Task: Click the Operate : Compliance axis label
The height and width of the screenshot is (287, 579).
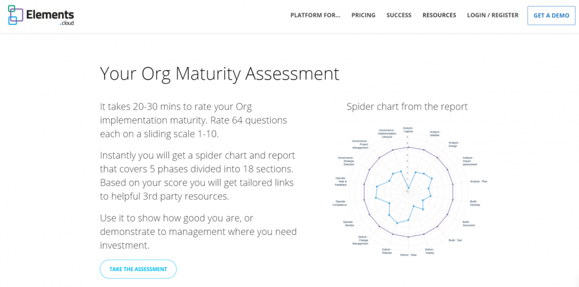Action: 340,203
